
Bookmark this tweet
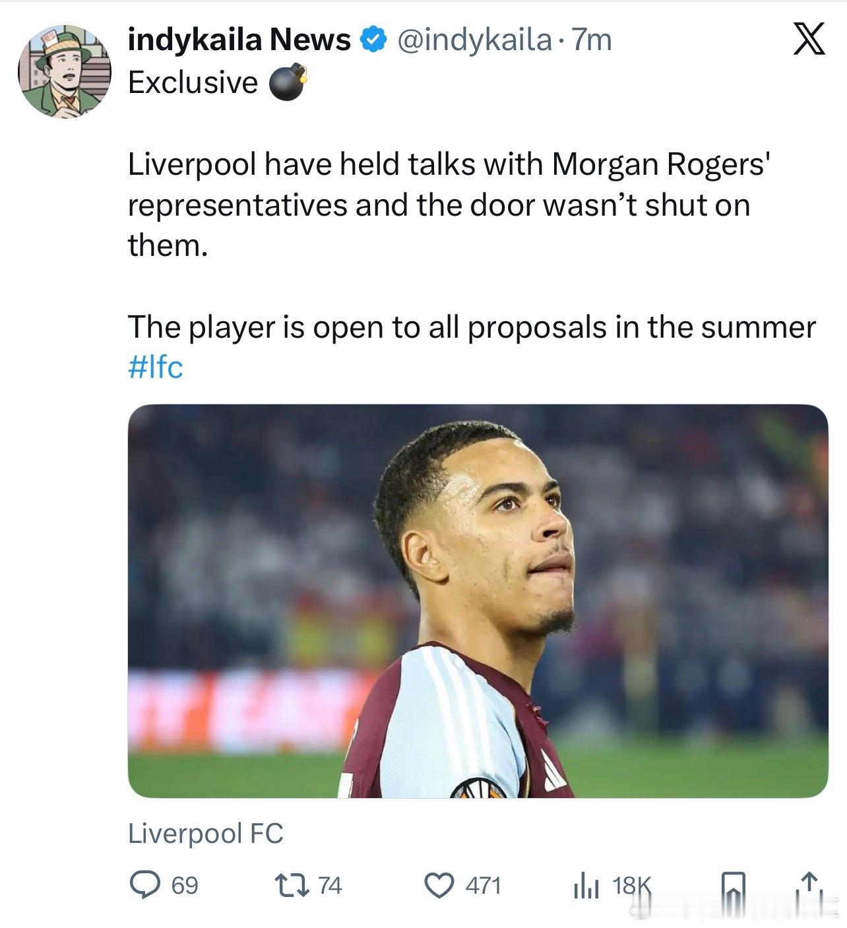click(x=733, y=885)
